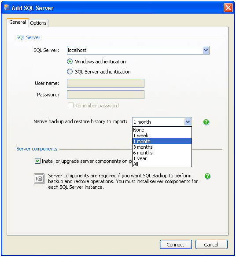236x257 pixels.
Task: Close the Add SQL Server dialog
Action: coord(228,8)
